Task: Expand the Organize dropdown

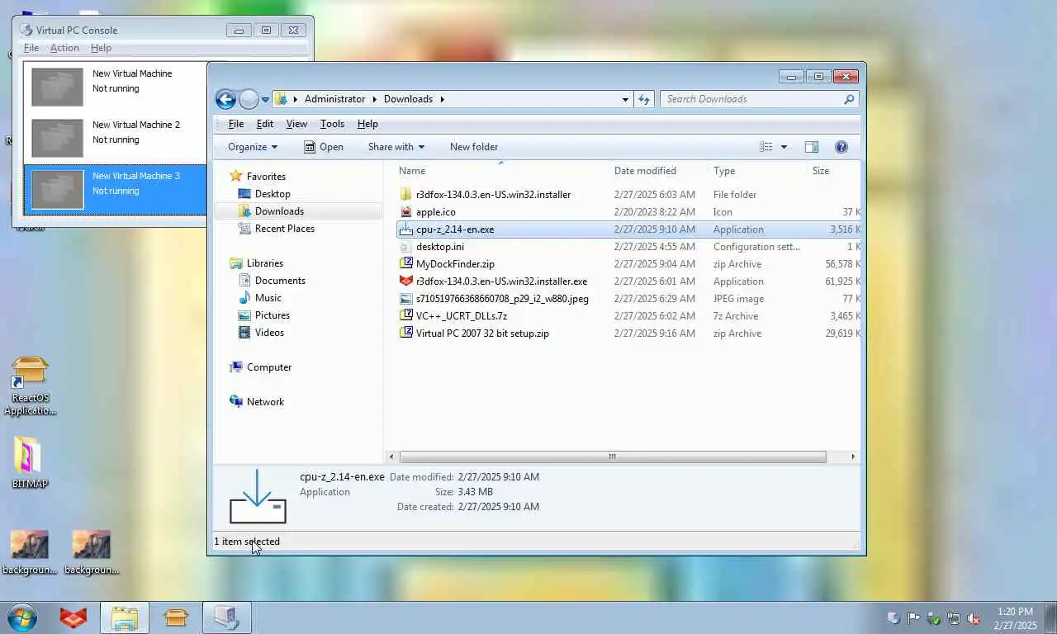Action: click(x=253, y=147)
